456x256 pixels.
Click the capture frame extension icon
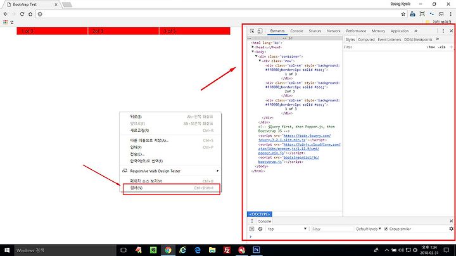422,14
